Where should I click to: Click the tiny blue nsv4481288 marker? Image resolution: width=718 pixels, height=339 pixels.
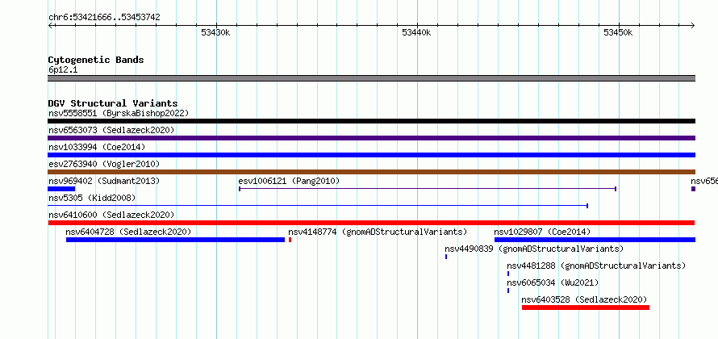click(x=507, y=274)
